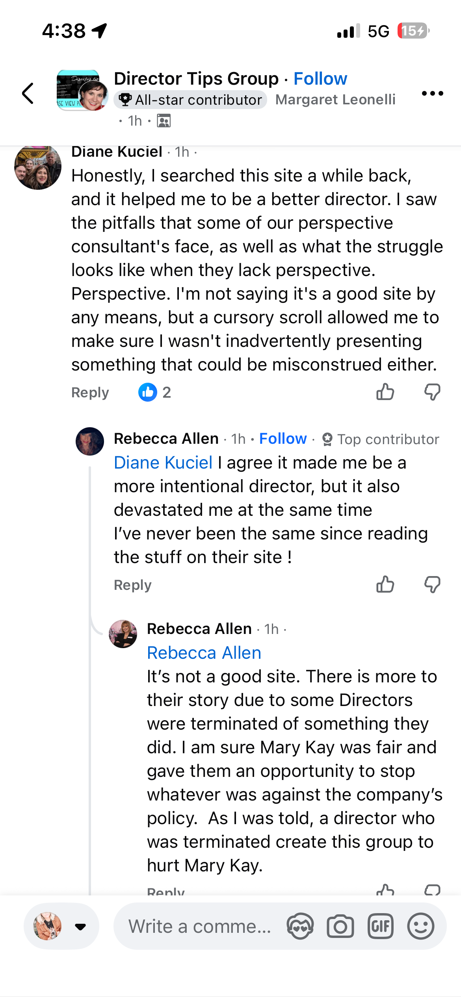
Task: Open Diane Kuciel's profile picture
Action: tap(38, 167)
